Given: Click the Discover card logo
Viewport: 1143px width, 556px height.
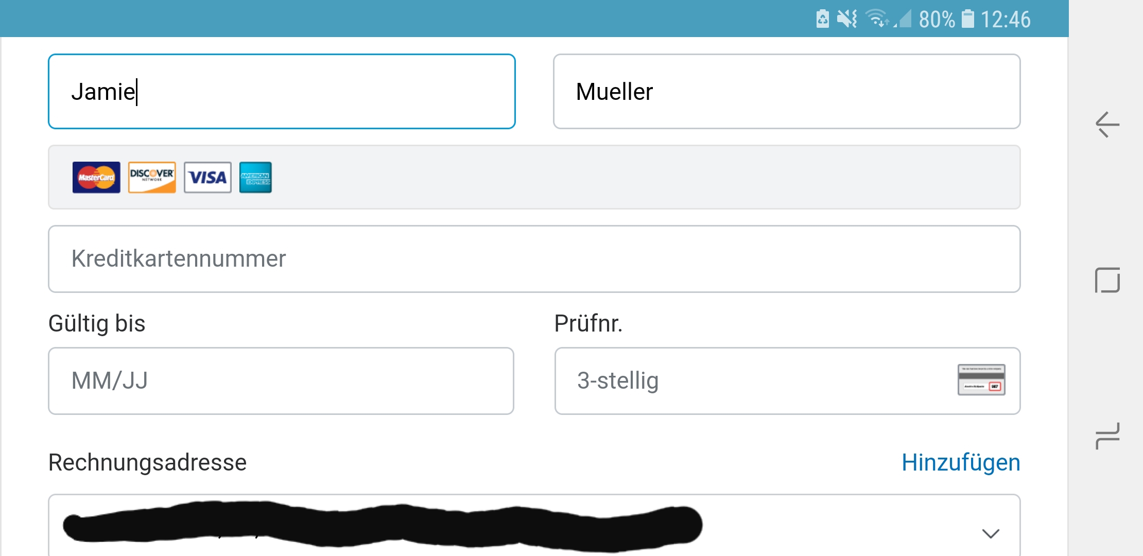Looking at the screenshot, I should tap(152, 178).
